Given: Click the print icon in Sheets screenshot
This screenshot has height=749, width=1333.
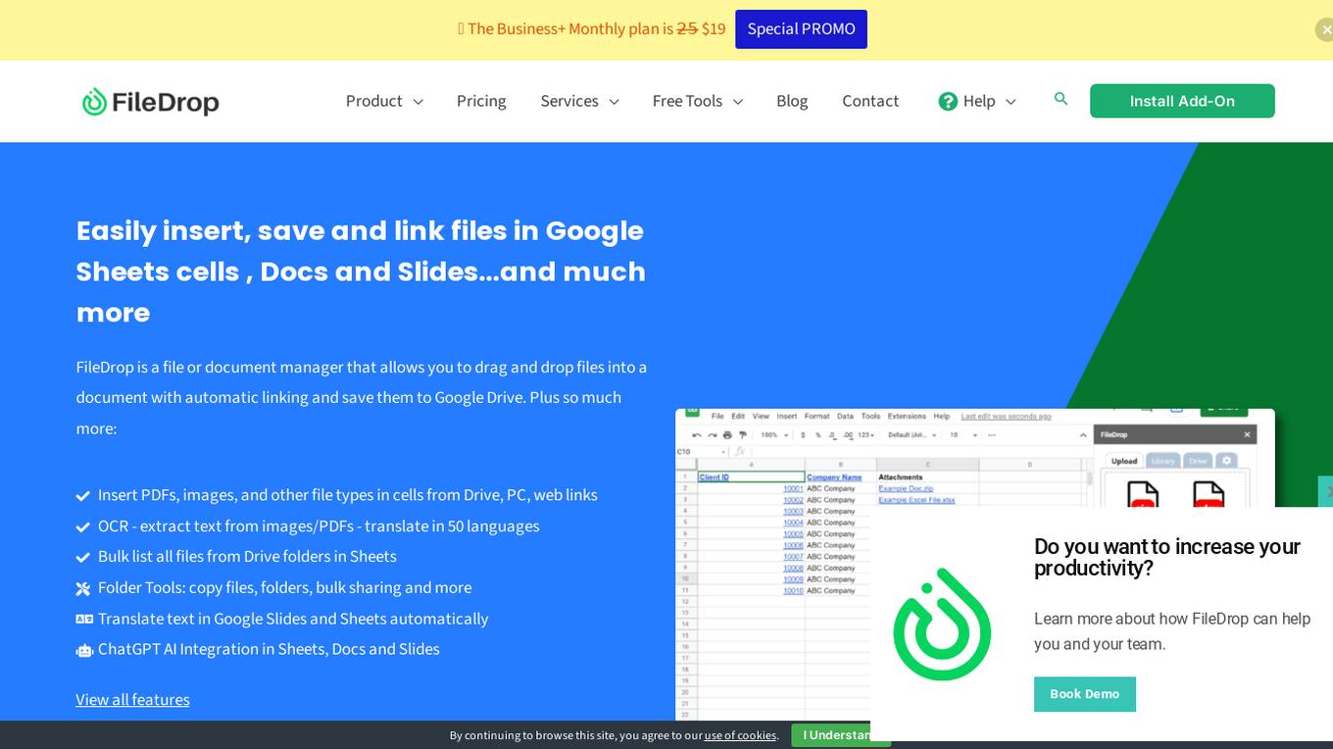Looking at the screenshot, I should (x=727, y=435).
